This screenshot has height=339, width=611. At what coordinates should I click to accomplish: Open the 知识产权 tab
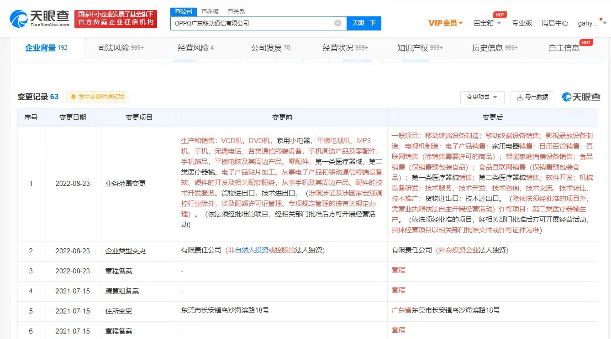click(420, 48)
